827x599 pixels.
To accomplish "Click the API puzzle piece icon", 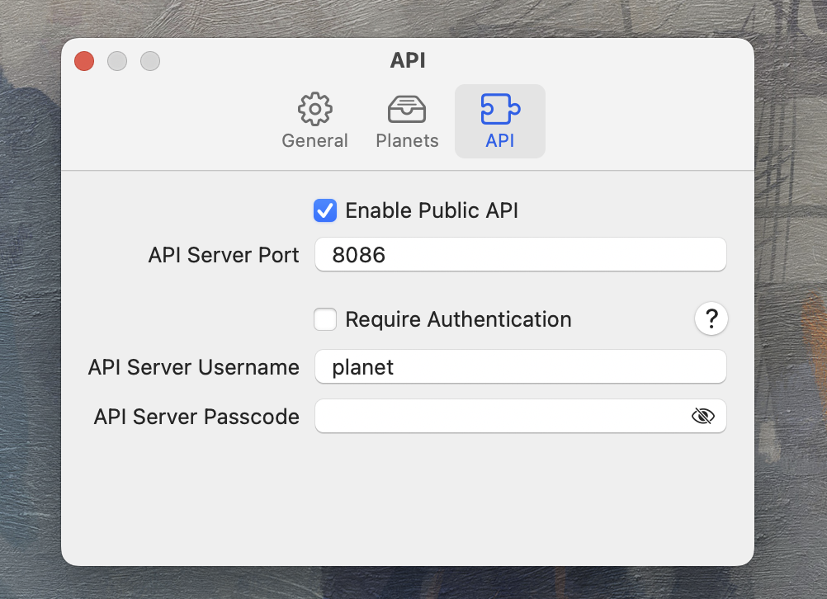I will coord(499,108).
